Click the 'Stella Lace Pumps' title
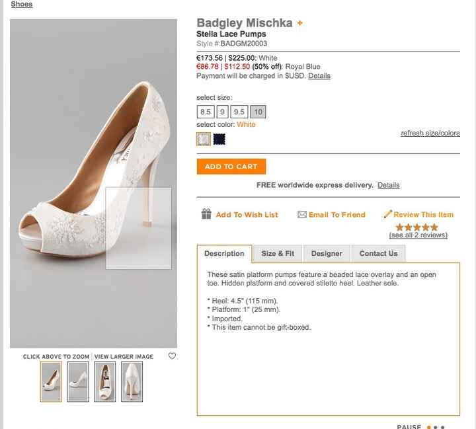 pyautogui.click(x=231, y=34)
